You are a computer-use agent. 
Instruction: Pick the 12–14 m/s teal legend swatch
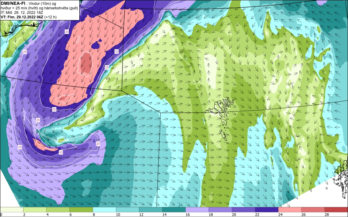pos(151,210)
